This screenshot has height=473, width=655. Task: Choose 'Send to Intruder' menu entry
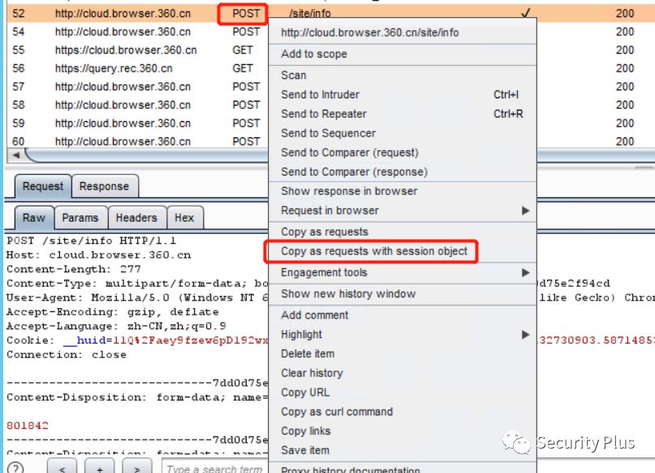point(403,94)
